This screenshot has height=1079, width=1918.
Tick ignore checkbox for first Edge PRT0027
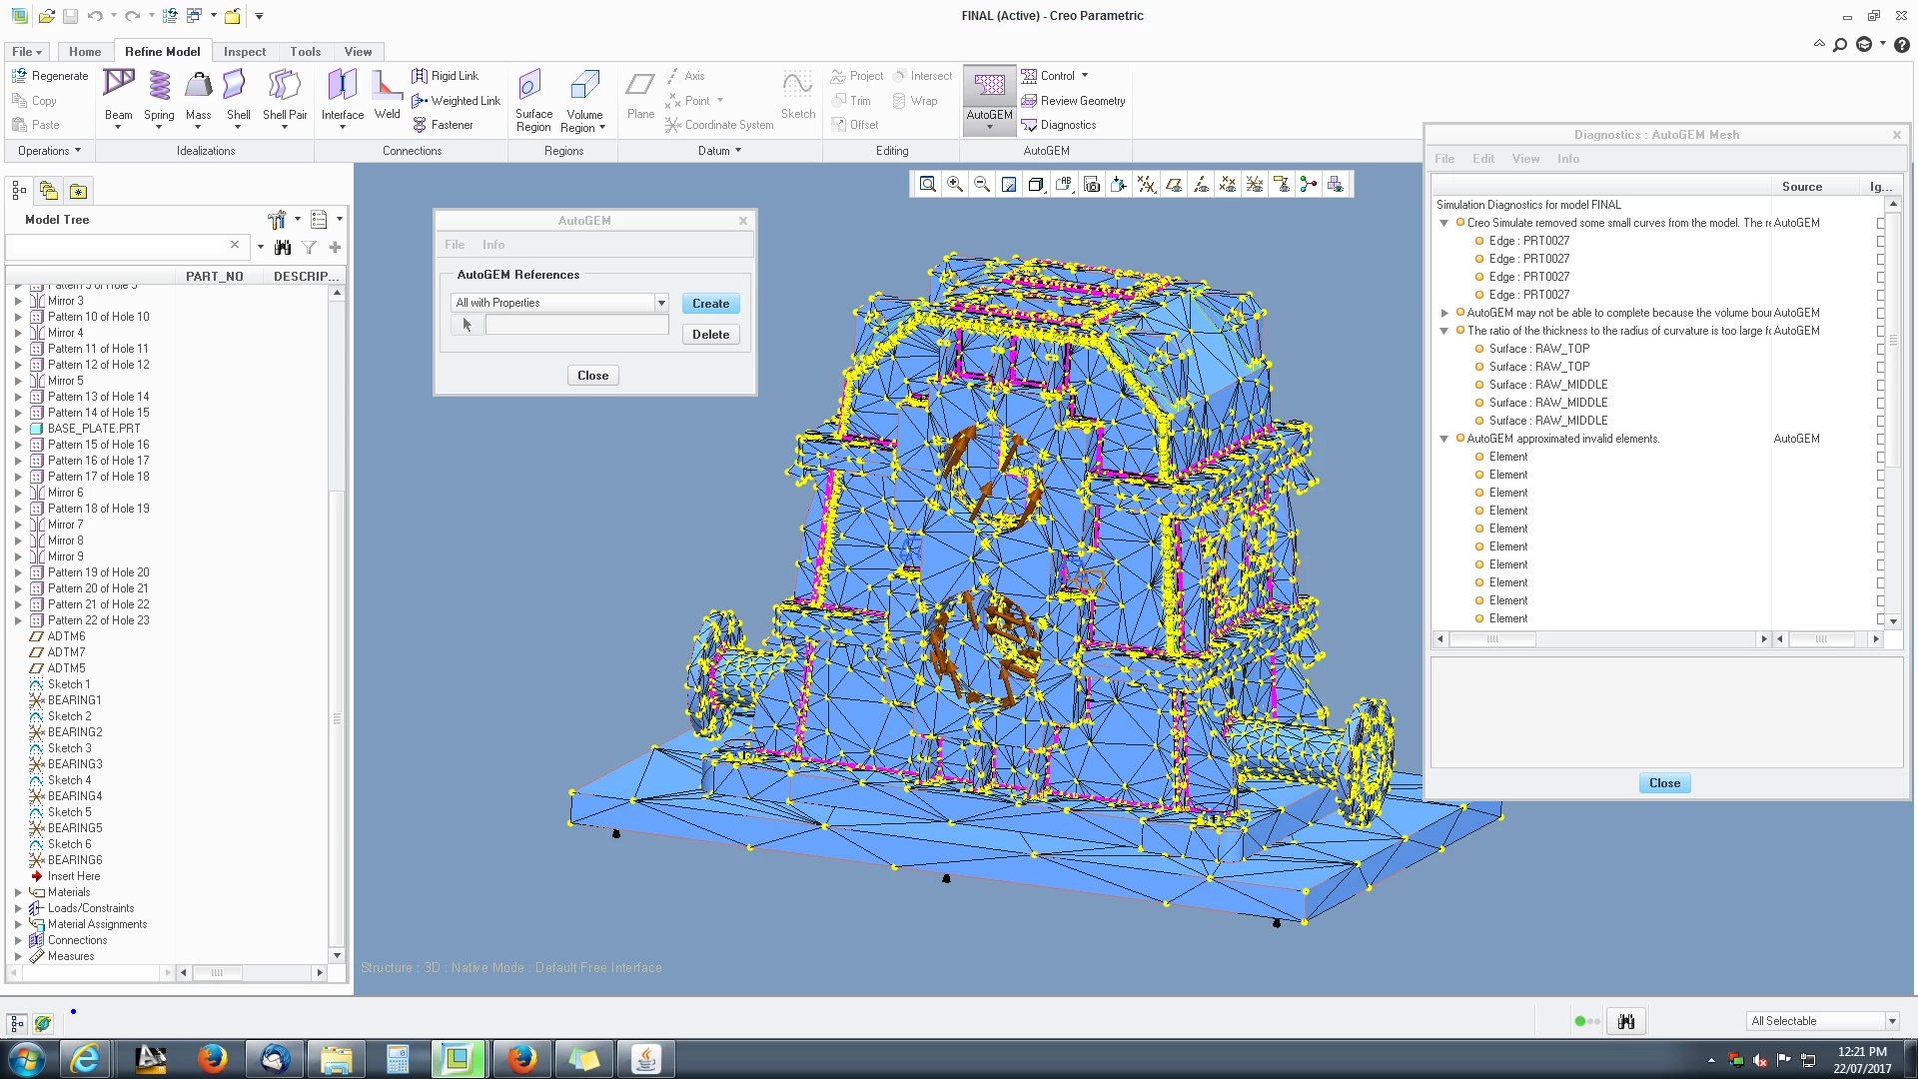1881,241
